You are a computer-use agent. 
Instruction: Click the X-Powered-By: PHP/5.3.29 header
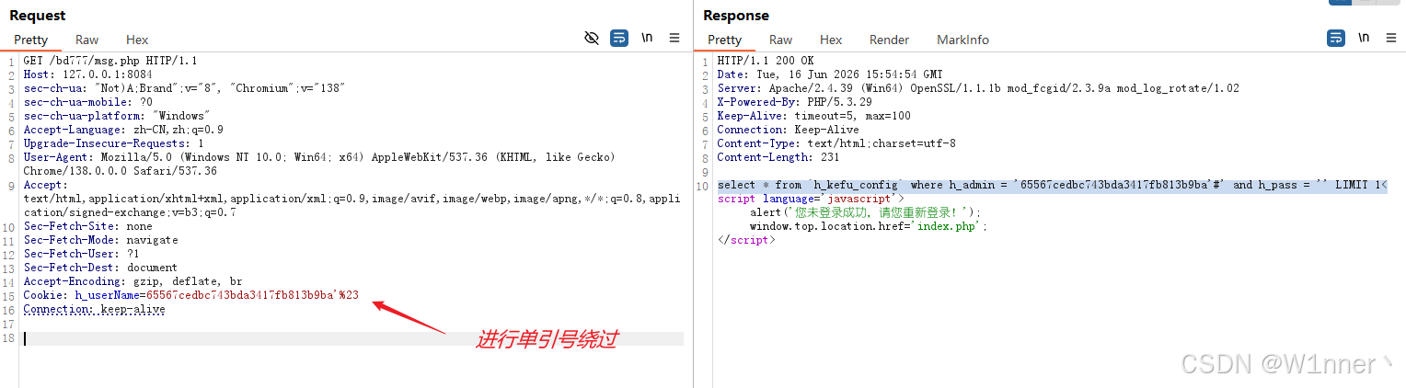pos(794,102)
